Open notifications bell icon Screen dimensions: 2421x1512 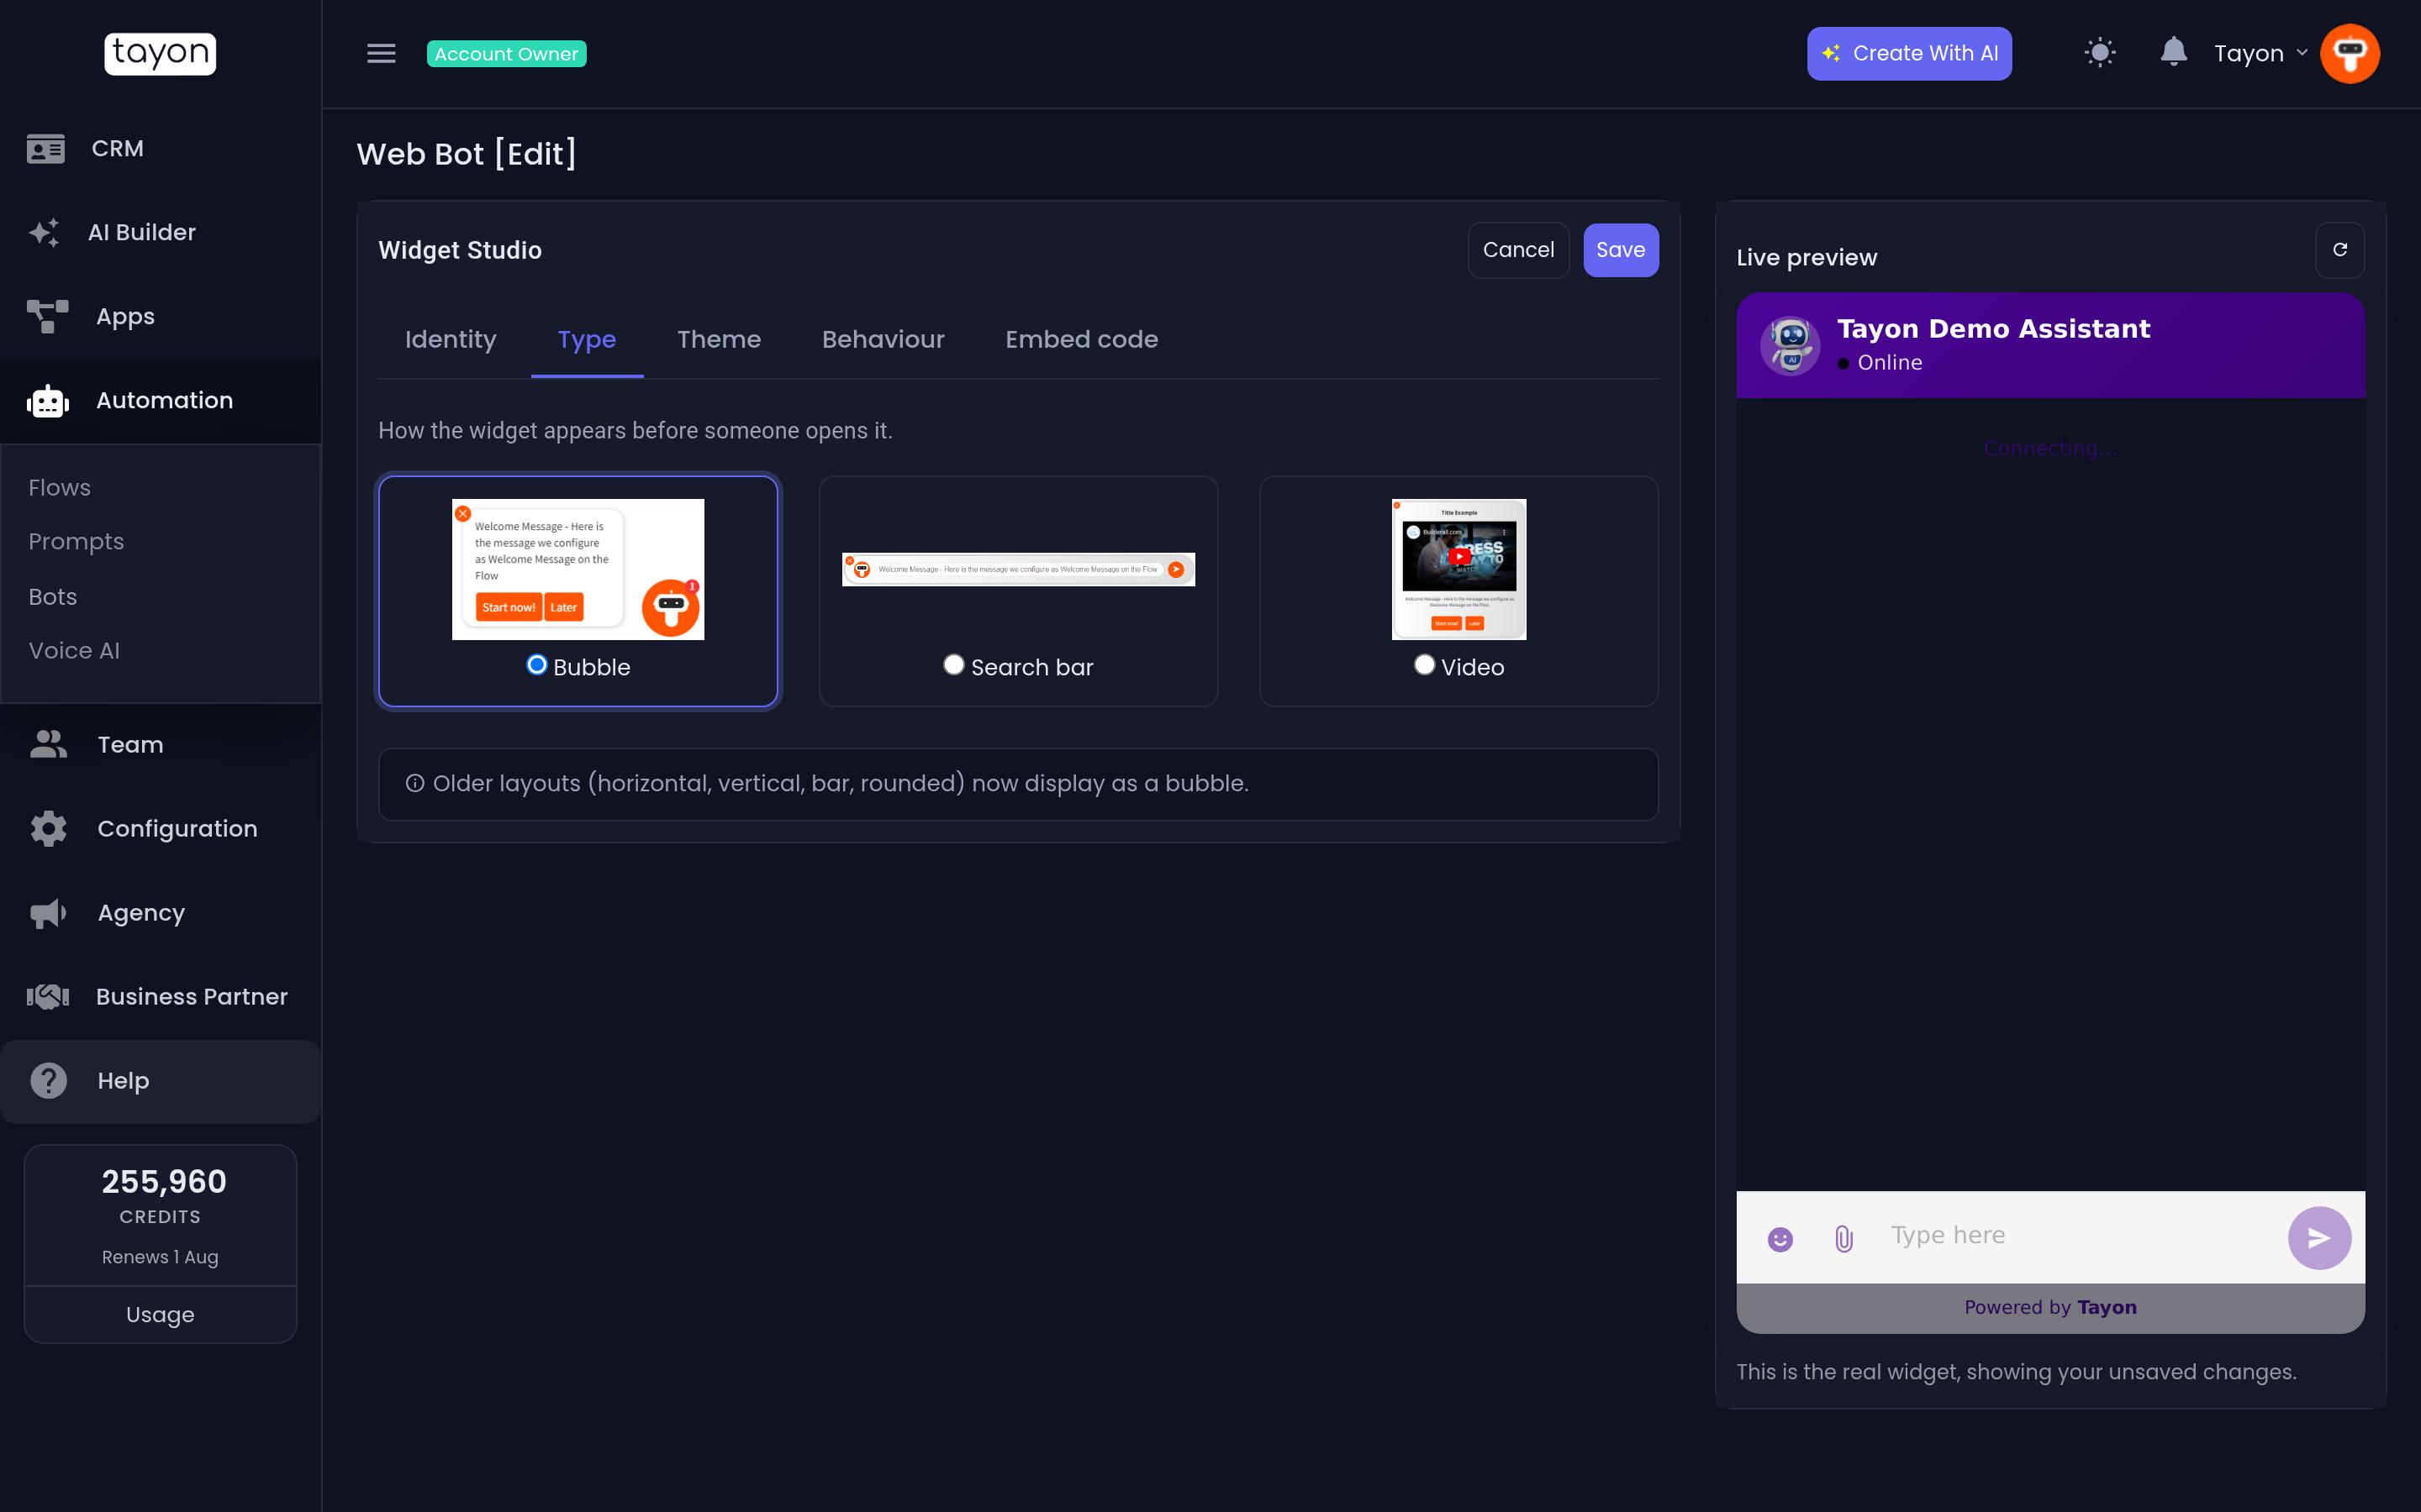coord(2173,52)
